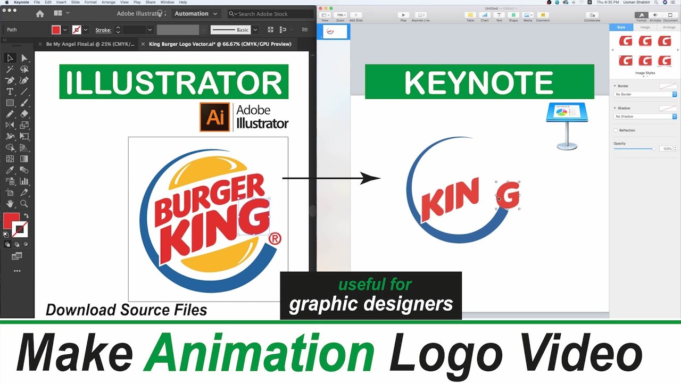The image size is (681, 383).
Task: Click the Stroke label link
Action: click(x=103, y=30)
